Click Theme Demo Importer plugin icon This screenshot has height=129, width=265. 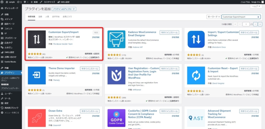tap(37, 75)
